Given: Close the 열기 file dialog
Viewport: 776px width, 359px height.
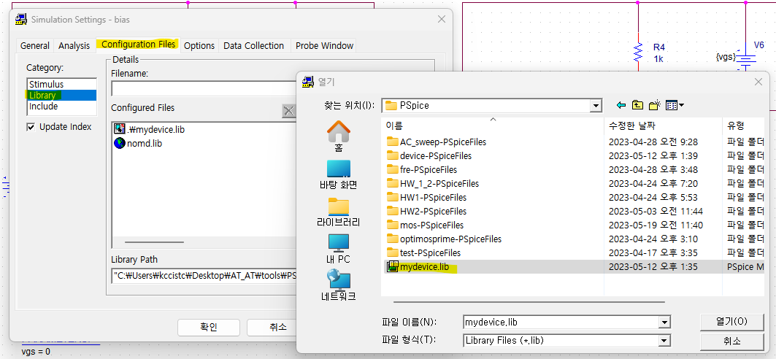Looking at the screenshot, I should point(758,82).
